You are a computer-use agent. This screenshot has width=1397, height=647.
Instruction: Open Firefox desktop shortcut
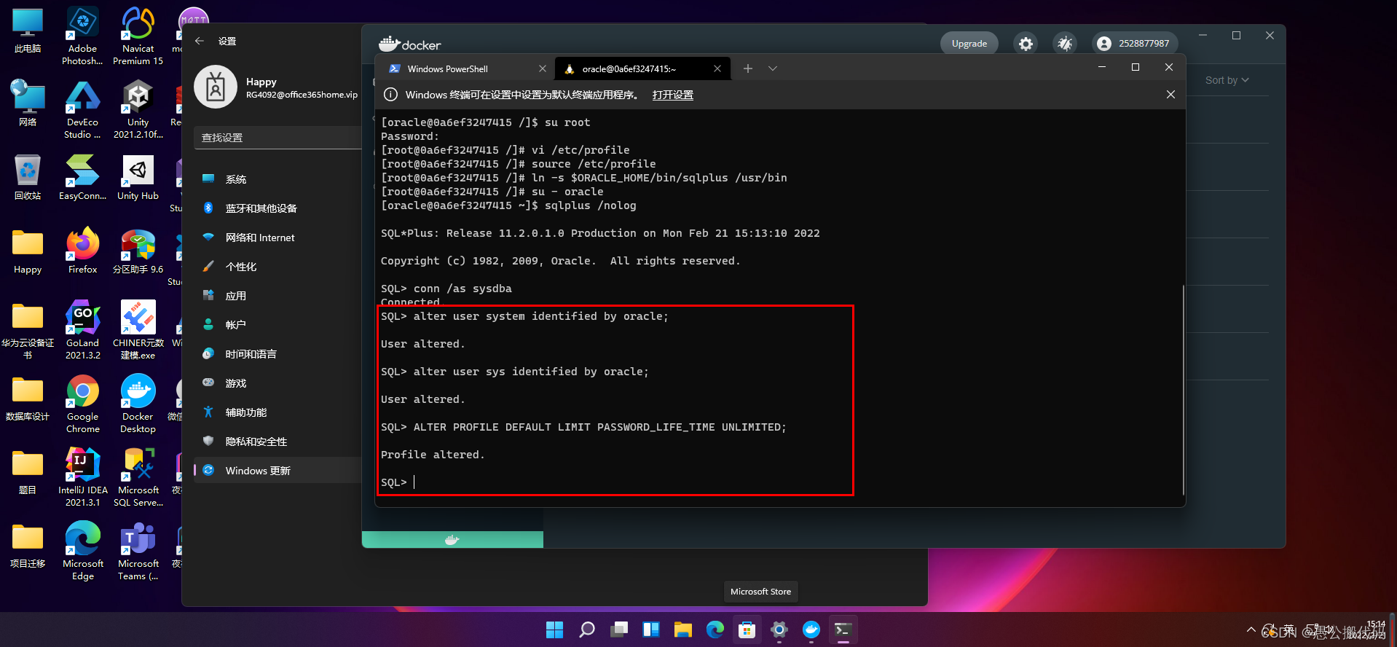tap(83, 251)
